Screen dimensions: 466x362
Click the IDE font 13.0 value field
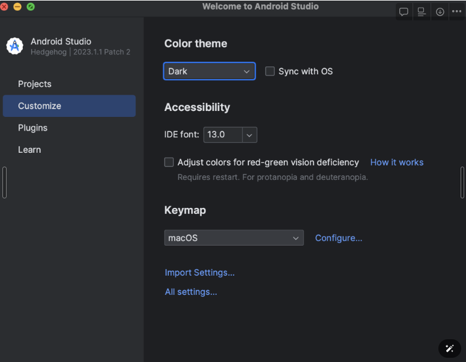pos(223,135)
